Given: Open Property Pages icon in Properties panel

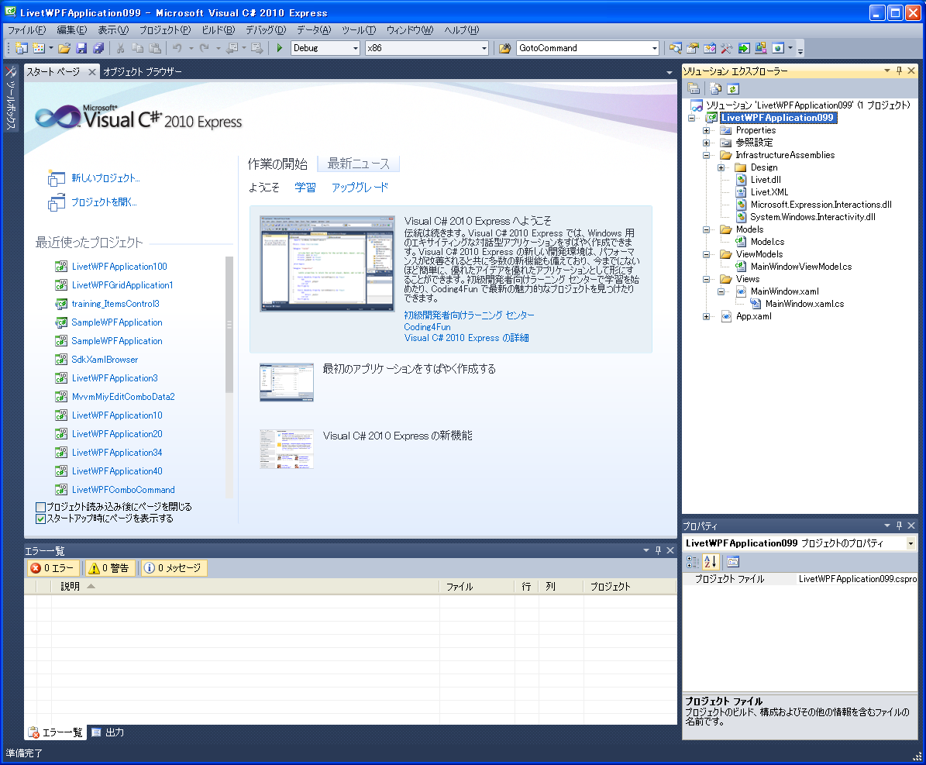Looking at the screenshot, I should coord(733,562).
